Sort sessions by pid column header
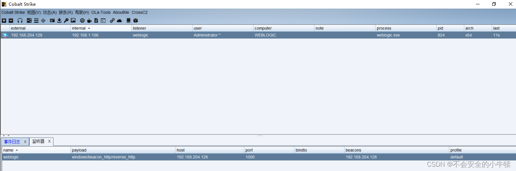Image resolution: width=516 pixels, height=171 pixels. 450,28
